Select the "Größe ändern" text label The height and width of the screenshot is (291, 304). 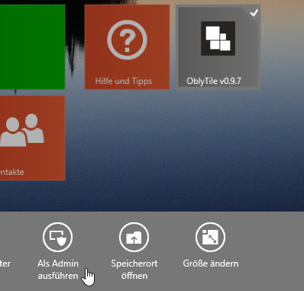(x=211, y=264)
